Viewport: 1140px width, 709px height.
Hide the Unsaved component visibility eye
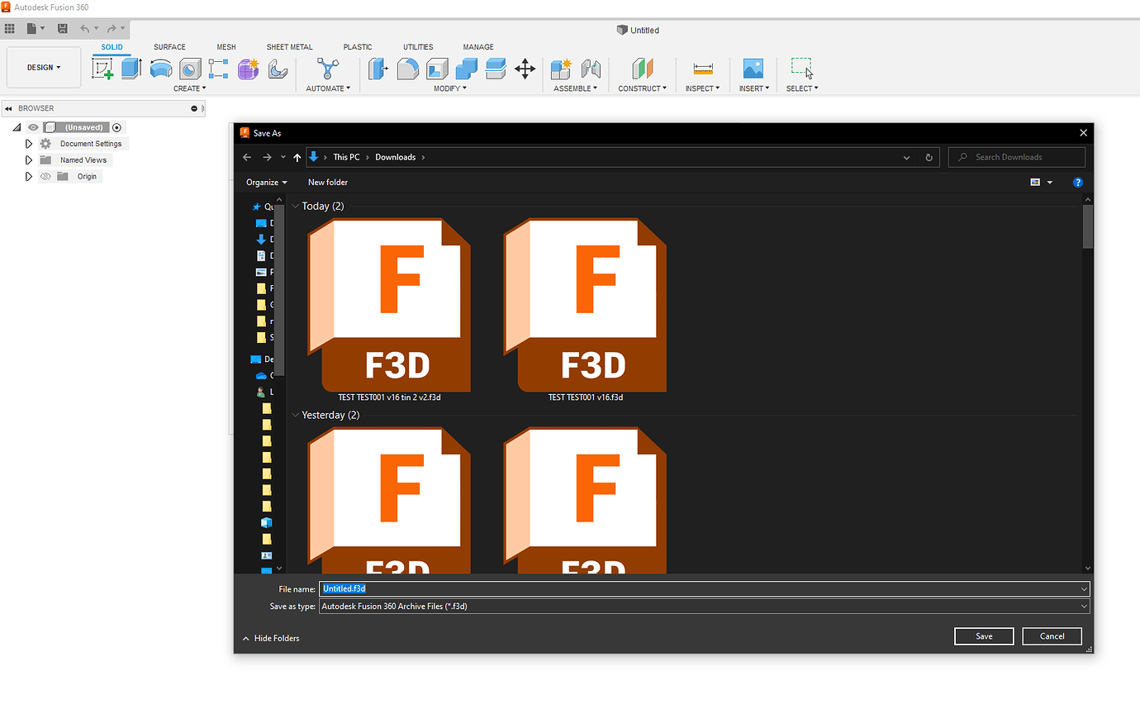click(32, 126)
